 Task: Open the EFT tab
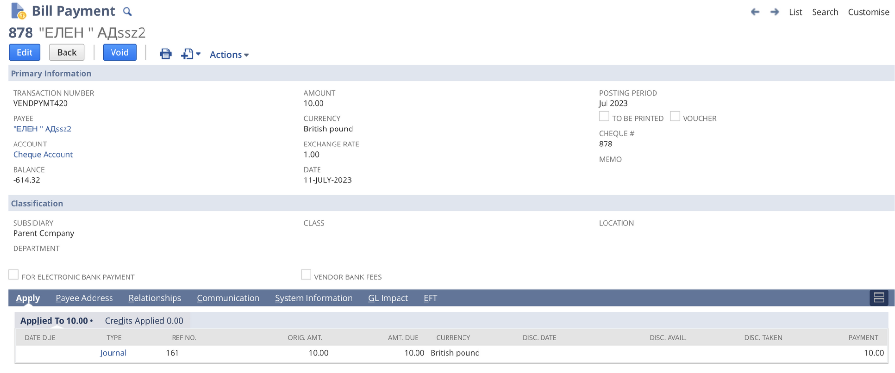tap(431, 298)
